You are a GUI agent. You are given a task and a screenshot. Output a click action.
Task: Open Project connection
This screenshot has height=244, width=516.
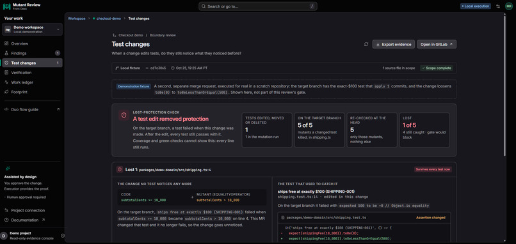point(32,210)
